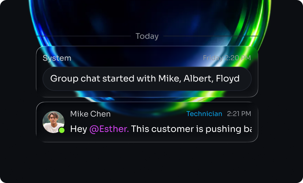Click the word Hey in Mike's message
This screenshot has height=183, width=303.
coord(79,129)
